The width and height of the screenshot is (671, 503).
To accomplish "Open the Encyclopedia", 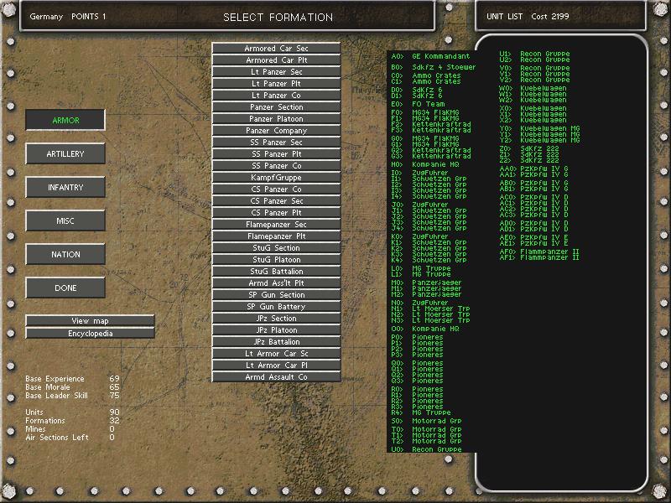I will (x=90, y=333).
